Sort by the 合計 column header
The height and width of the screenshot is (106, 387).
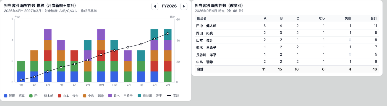pos(374,18)
